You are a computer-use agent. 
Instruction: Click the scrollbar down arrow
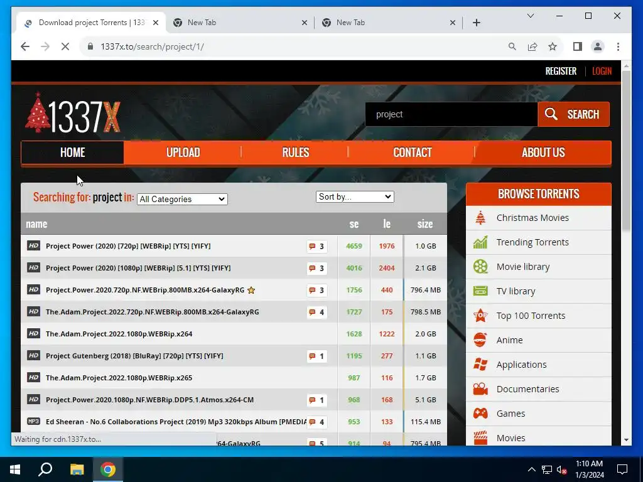click(626, 440)
